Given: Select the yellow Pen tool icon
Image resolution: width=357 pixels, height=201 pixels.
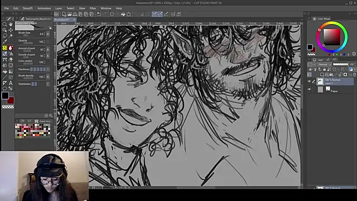Looking at the screenshot, I should [4, 48].
